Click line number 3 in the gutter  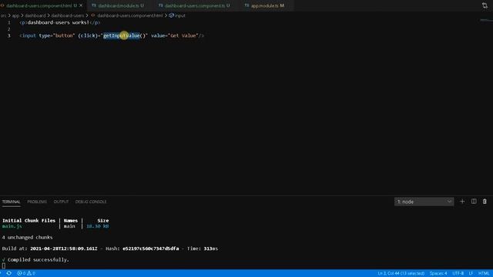(9, 36)
